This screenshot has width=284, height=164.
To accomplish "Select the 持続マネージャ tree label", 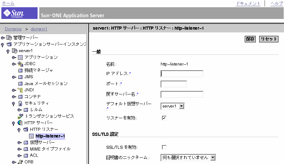I will click(x=39, y=70).
